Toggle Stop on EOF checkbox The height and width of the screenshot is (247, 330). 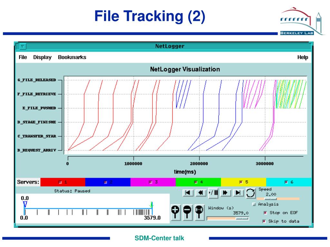point(266,213)
